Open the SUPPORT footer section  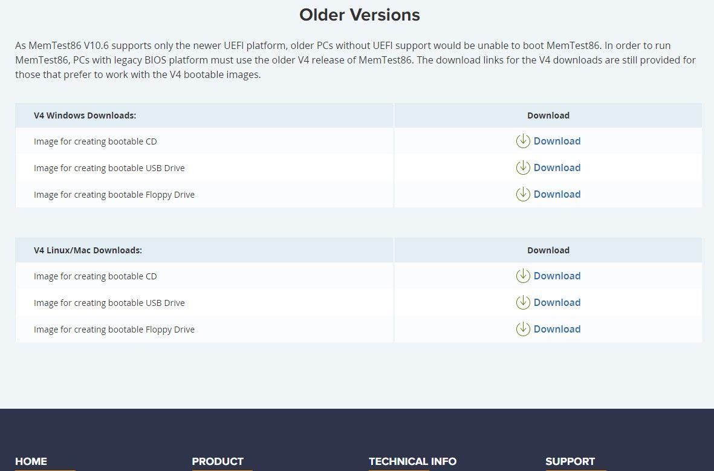tap(570, 461)
